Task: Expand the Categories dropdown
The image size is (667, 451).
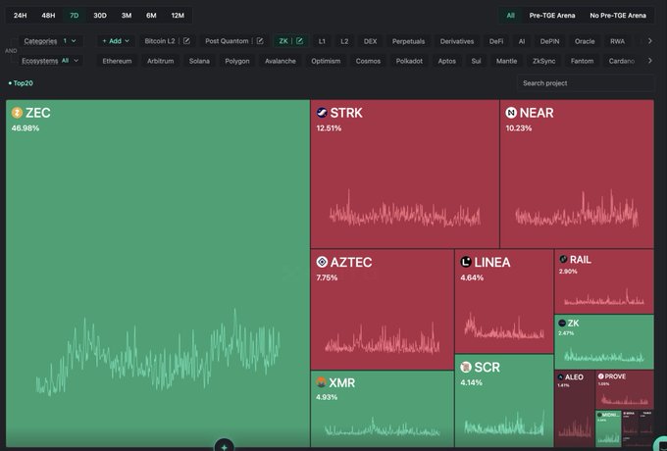Action: tap(50, 41)
